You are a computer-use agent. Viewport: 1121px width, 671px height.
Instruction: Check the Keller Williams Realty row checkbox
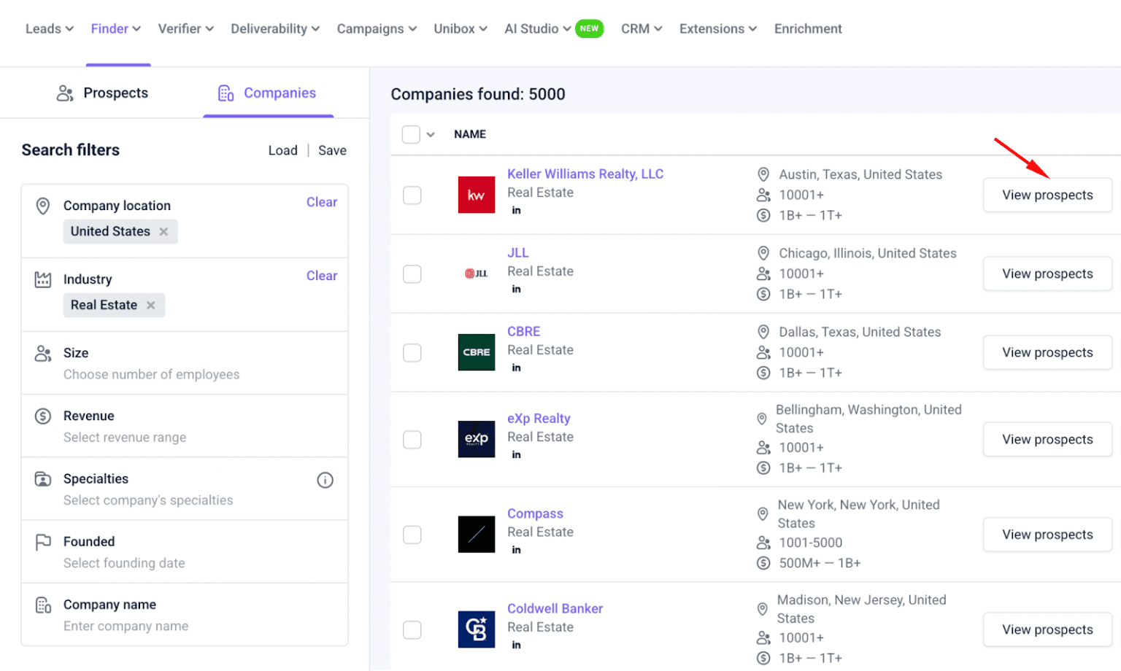[x=412, y=195]
